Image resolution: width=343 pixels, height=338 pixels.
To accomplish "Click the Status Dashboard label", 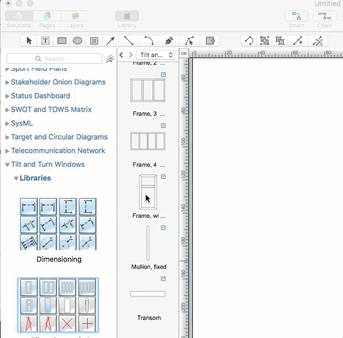I will coord(41,95).
